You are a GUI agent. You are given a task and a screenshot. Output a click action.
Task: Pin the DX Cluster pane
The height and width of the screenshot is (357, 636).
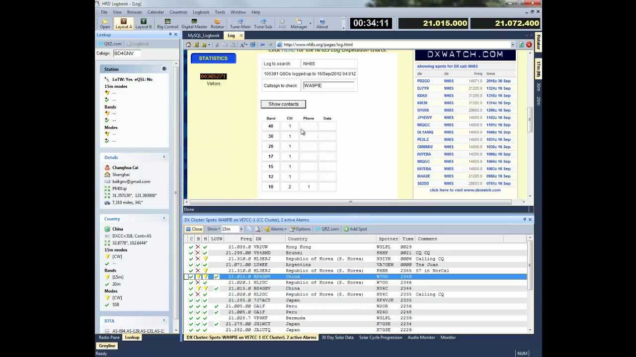click(524, 220)
